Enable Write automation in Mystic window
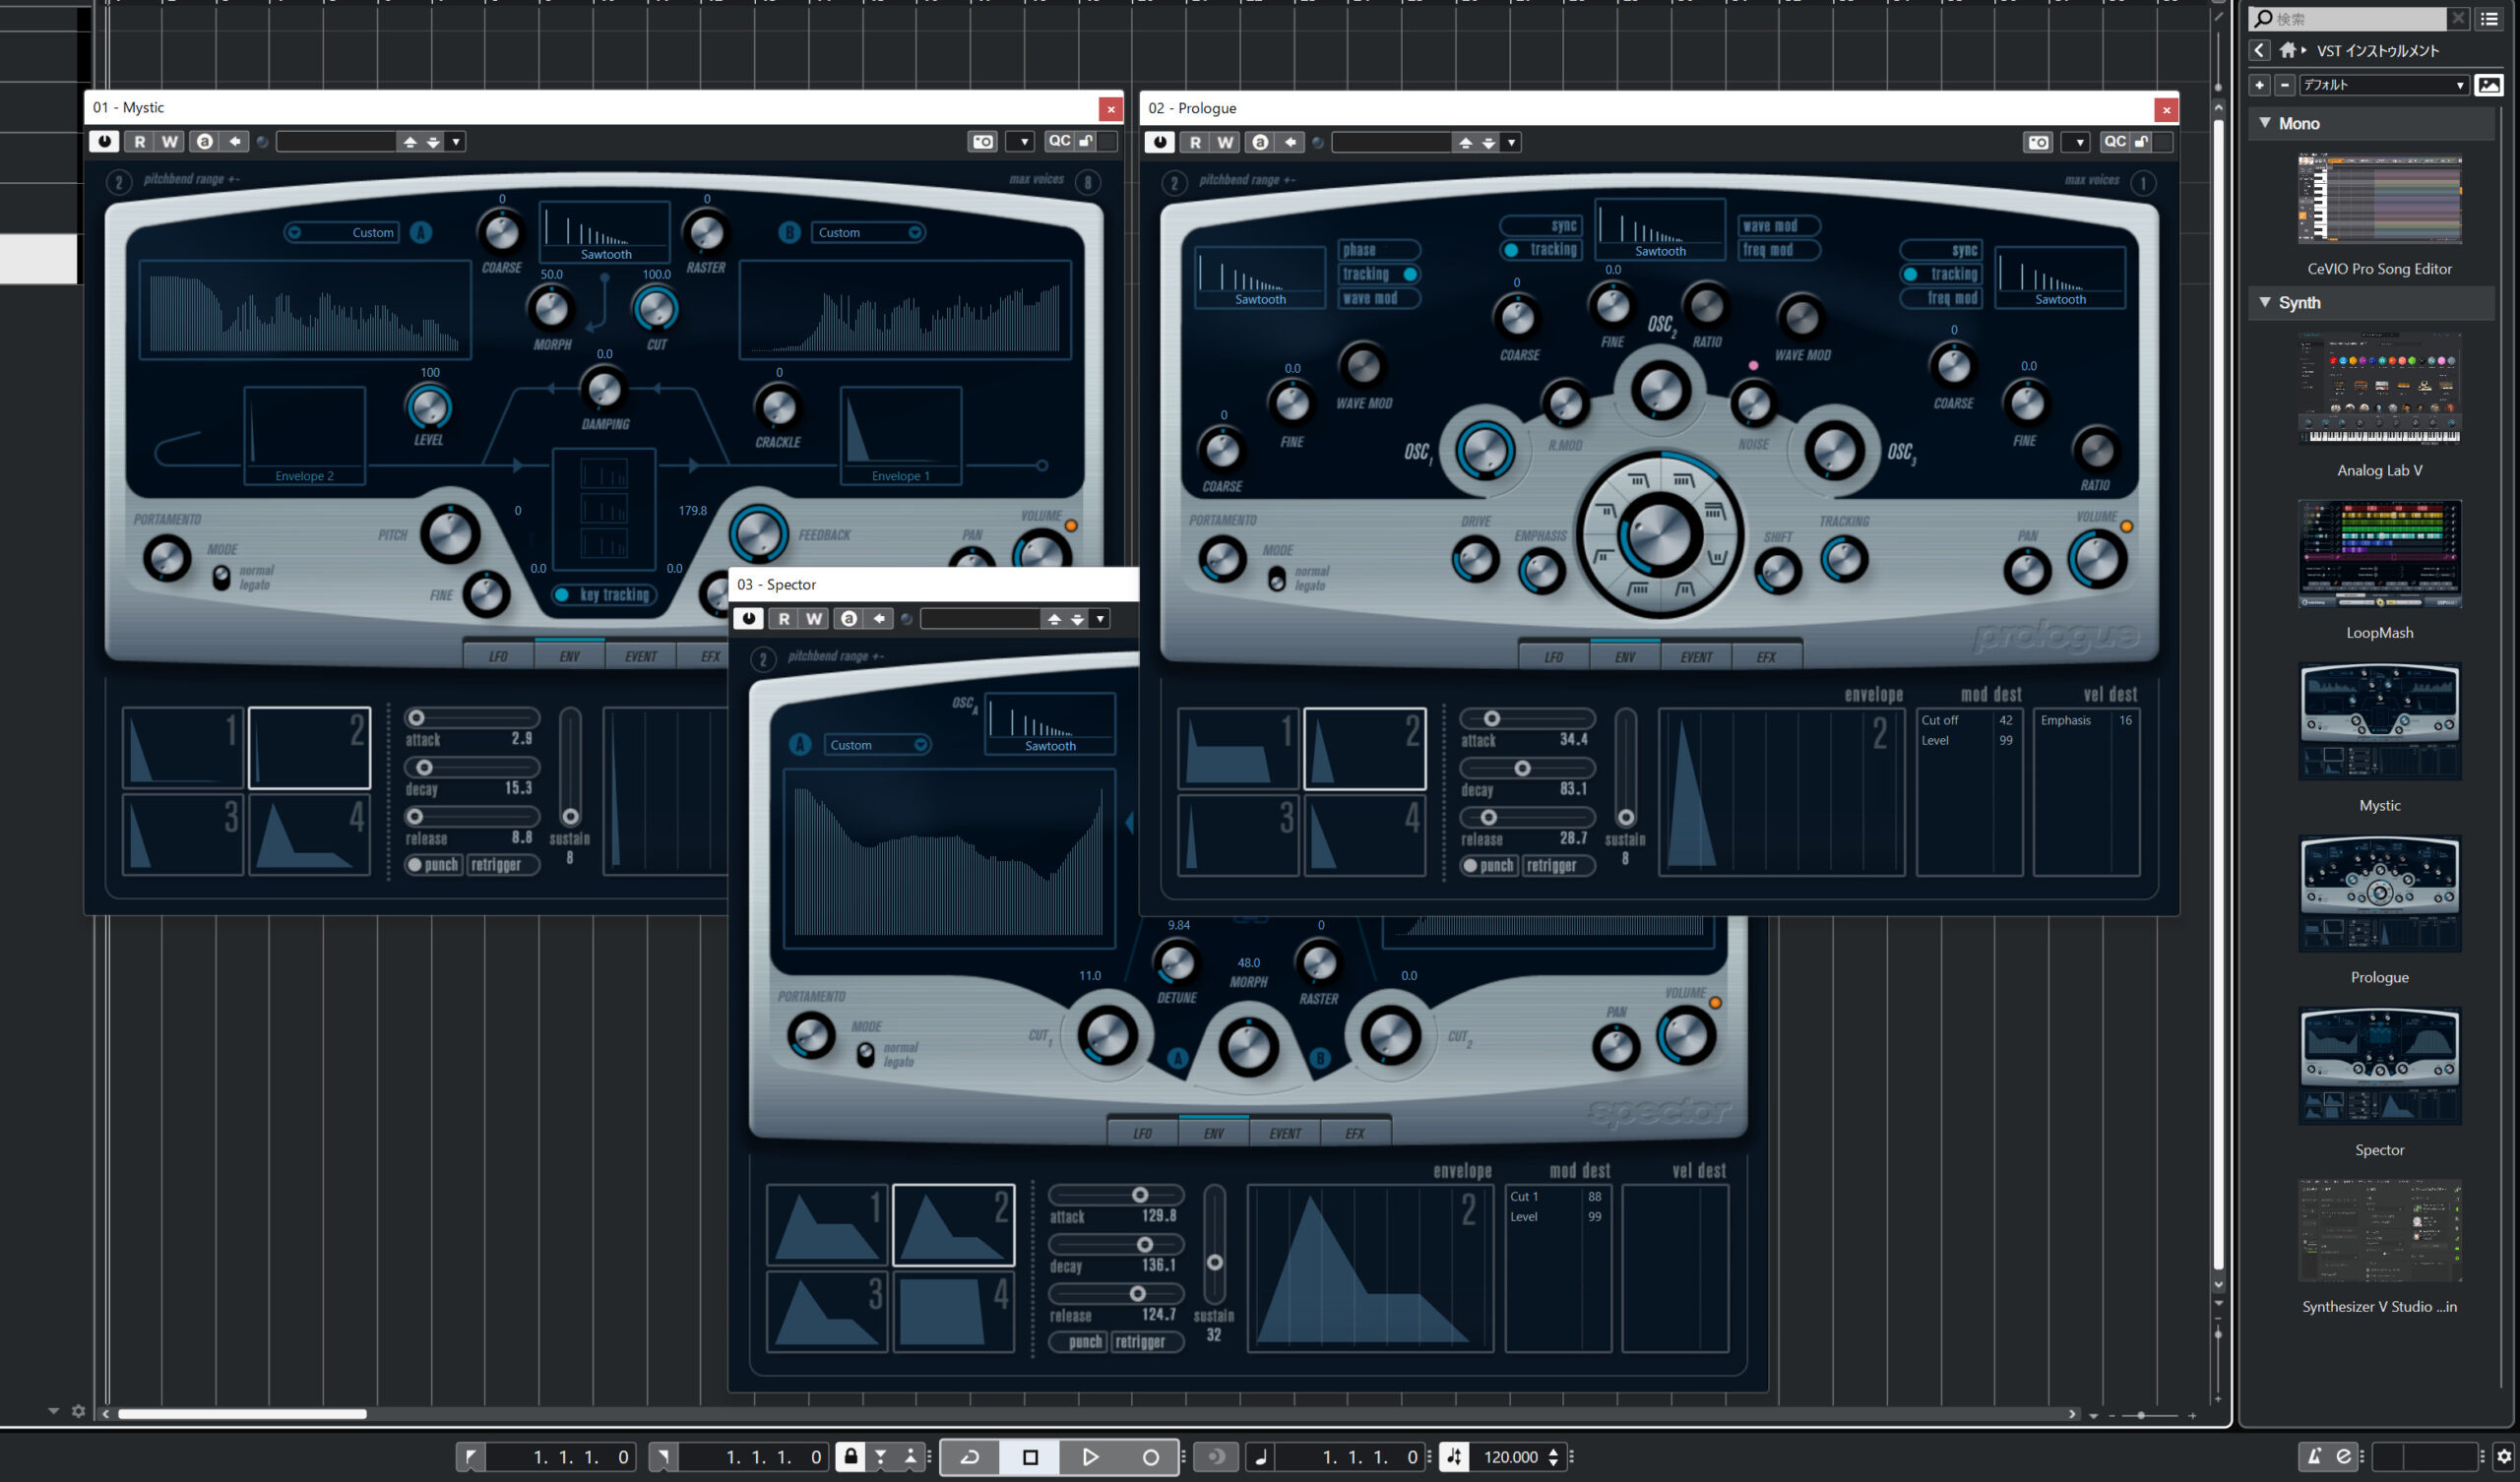This screenshot has width=2520, height=1482. click(x=171, y=142)
